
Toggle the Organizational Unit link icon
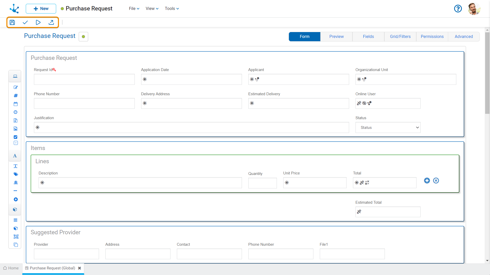(x=364, y=79)
